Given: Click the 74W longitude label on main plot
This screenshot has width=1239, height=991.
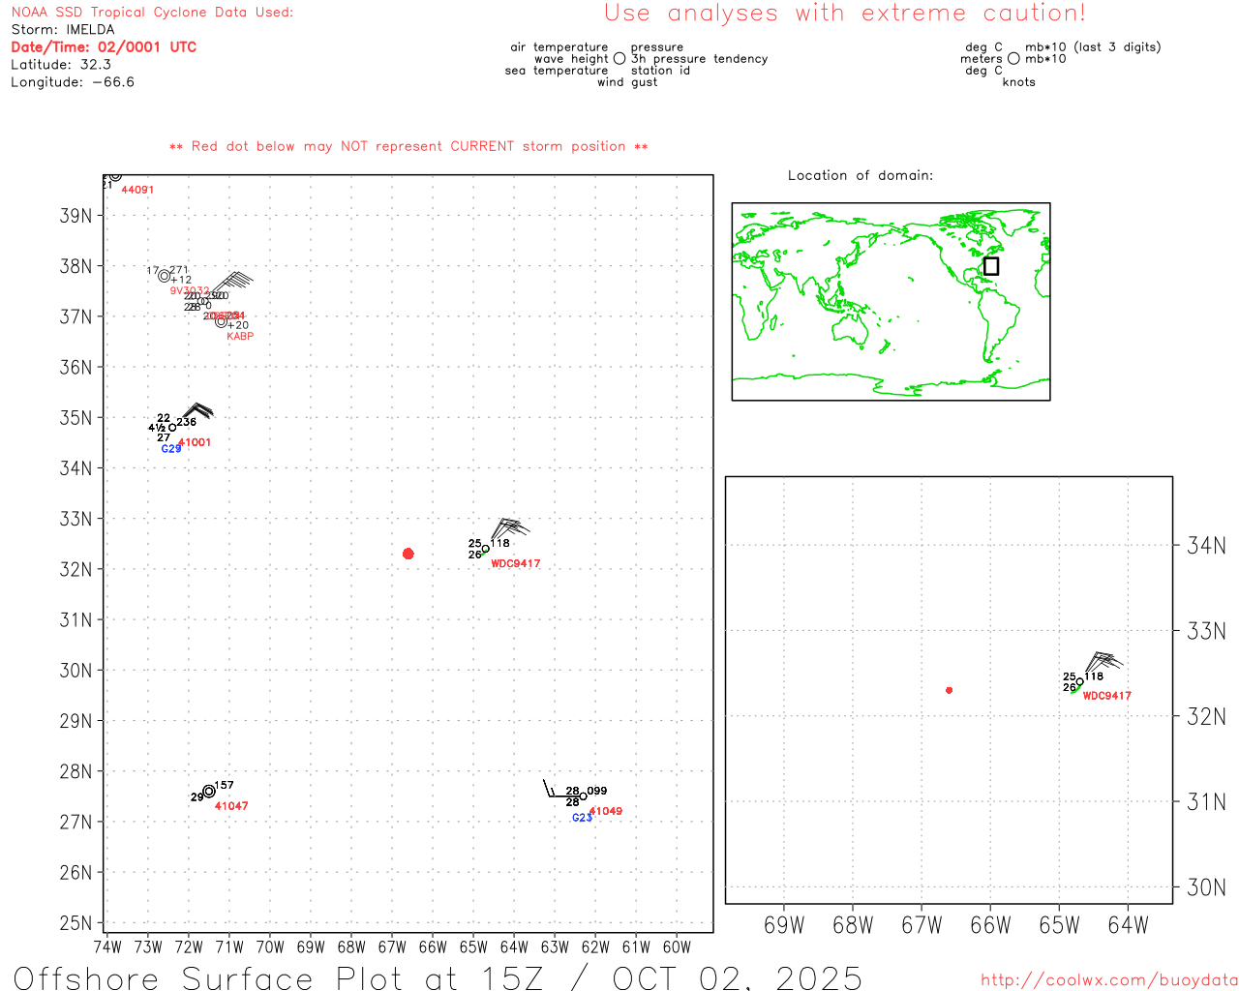Looking at the screenshot, I should [x=107, y=946].
